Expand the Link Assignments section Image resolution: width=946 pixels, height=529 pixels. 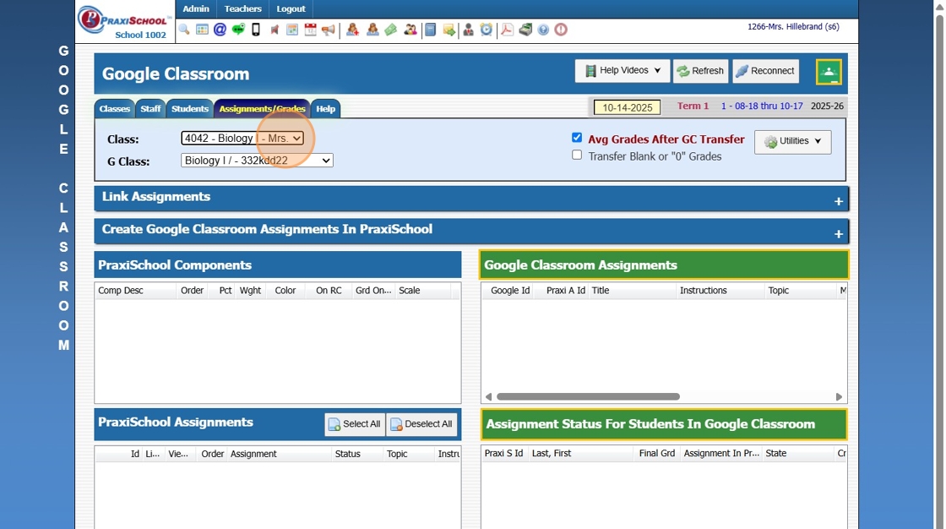pyautogui.click(x=471, y=198)
